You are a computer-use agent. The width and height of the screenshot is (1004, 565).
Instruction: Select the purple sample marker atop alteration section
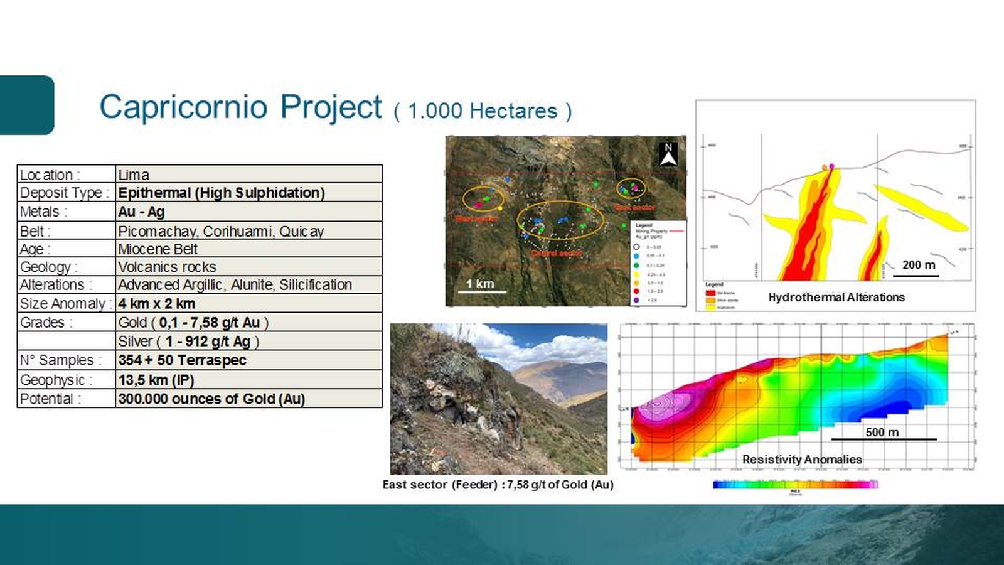[831, 166]
